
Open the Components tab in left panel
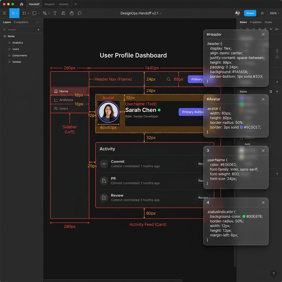pos(21,22)
